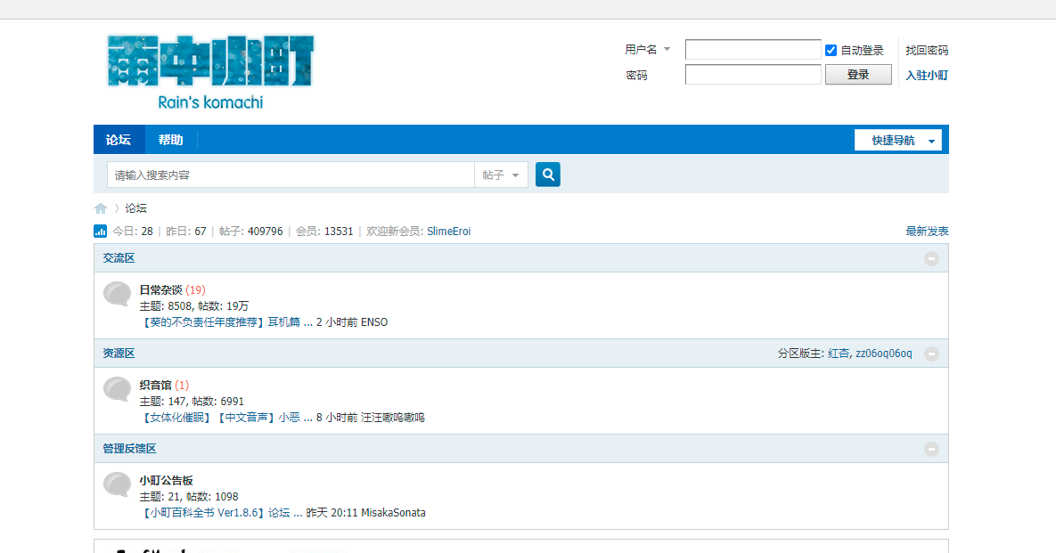This screenshot has width=1056, height=553.
Task: Click the 找回密码 link
Action: [x=927, y=51]
